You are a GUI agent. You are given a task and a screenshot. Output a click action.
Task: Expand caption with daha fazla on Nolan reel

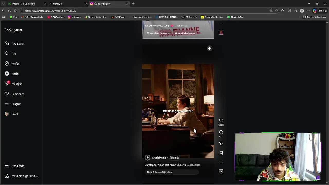[195, 165]
